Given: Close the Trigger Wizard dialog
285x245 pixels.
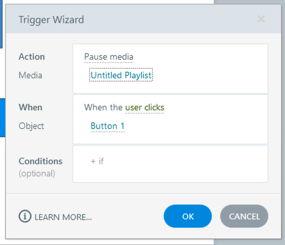Looking at the screenshot, I should click(261, 19).
